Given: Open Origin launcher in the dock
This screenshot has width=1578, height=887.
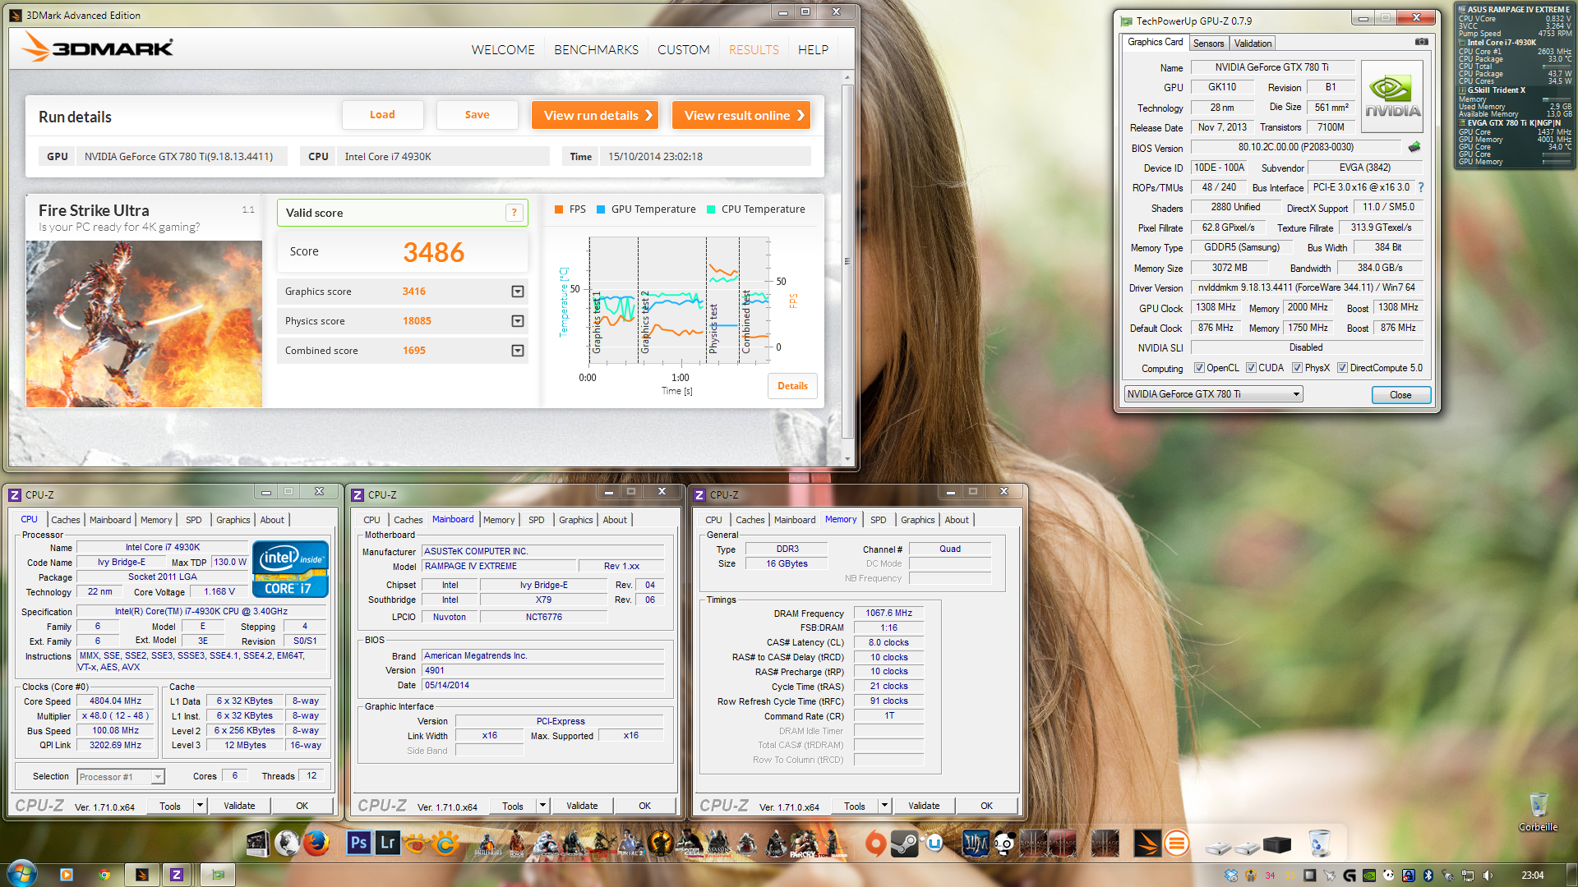Looking at the screenshot, I should coord(876,843).
